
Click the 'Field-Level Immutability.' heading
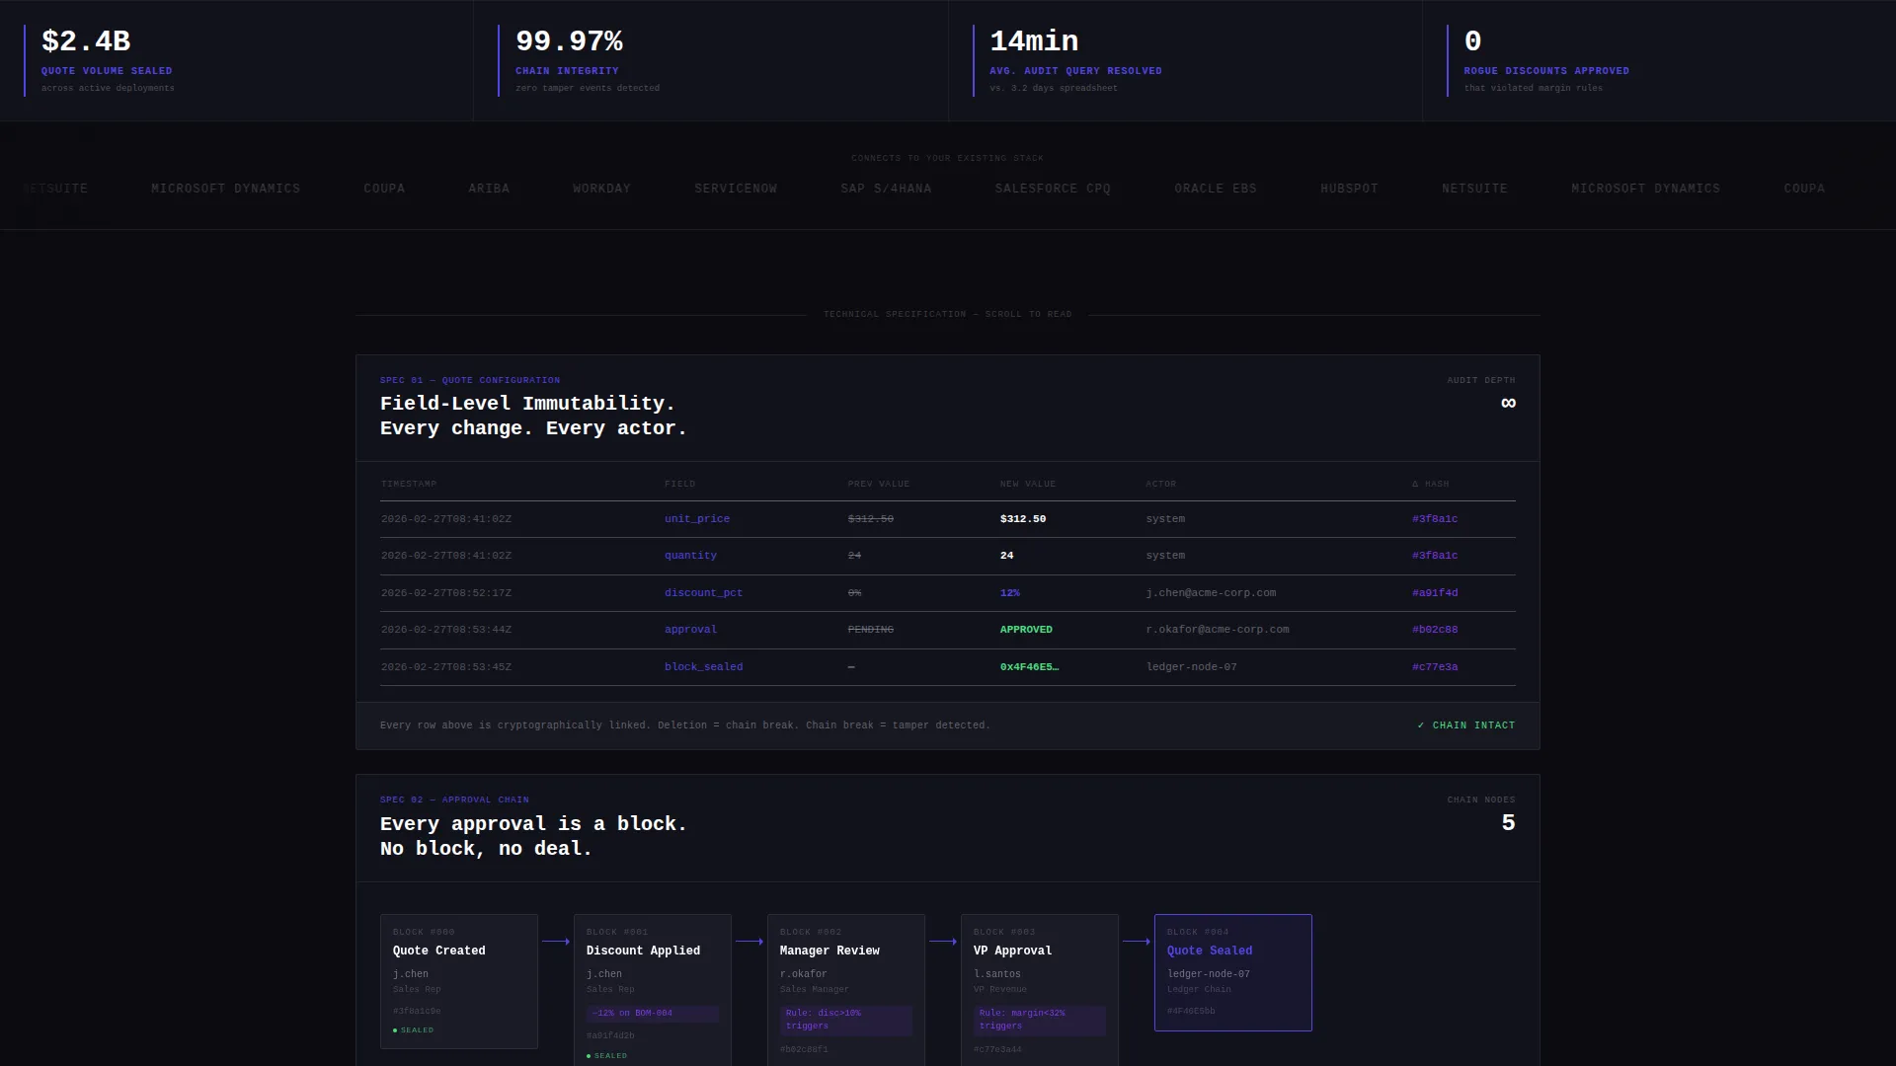click(527, 404)
